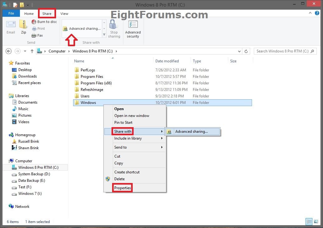Select System Backup (D:) drive
Image resolution: width=323 pixels, height=228 pixels.
tap(34, 174)
